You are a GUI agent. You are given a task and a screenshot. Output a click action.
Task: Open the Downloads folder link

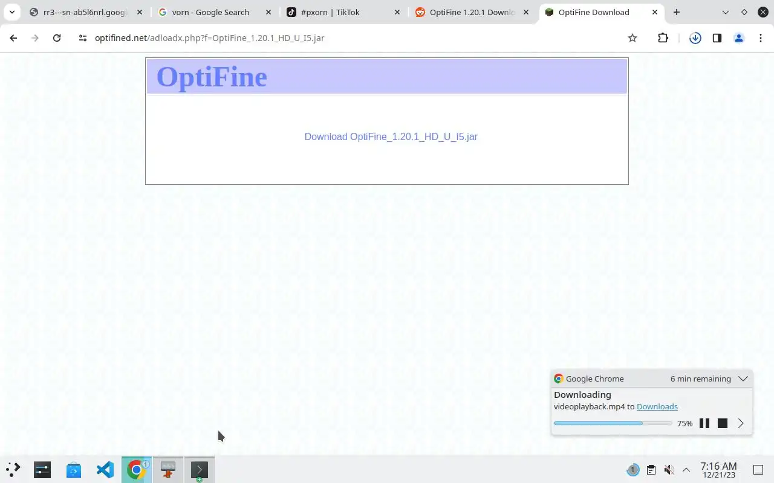click(657, 406)
